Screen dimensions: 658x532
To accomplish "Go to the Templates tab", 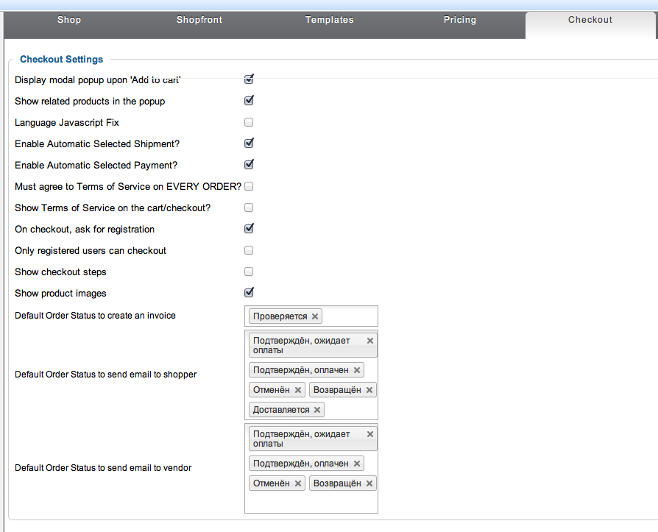I will tap(330, 20).
